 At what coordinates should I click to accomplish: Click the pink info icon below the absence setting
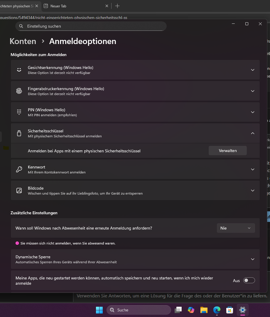(17, 243)
